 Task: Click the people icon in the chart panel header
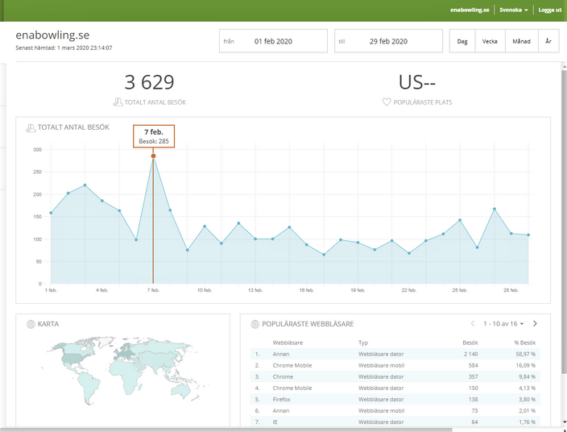point(31,127)
